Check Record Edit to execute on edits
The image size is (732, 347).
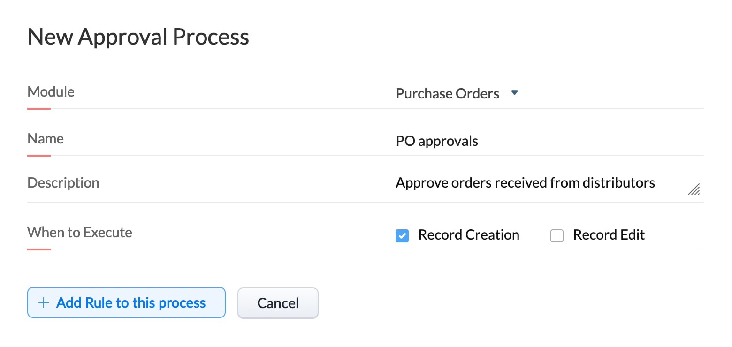[557, 236]
